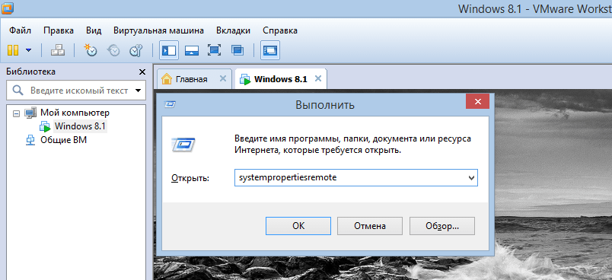Click the Pause virtual machine icon
The height and width of the screenshot is (280, 612).
click(x=13, y=50)
